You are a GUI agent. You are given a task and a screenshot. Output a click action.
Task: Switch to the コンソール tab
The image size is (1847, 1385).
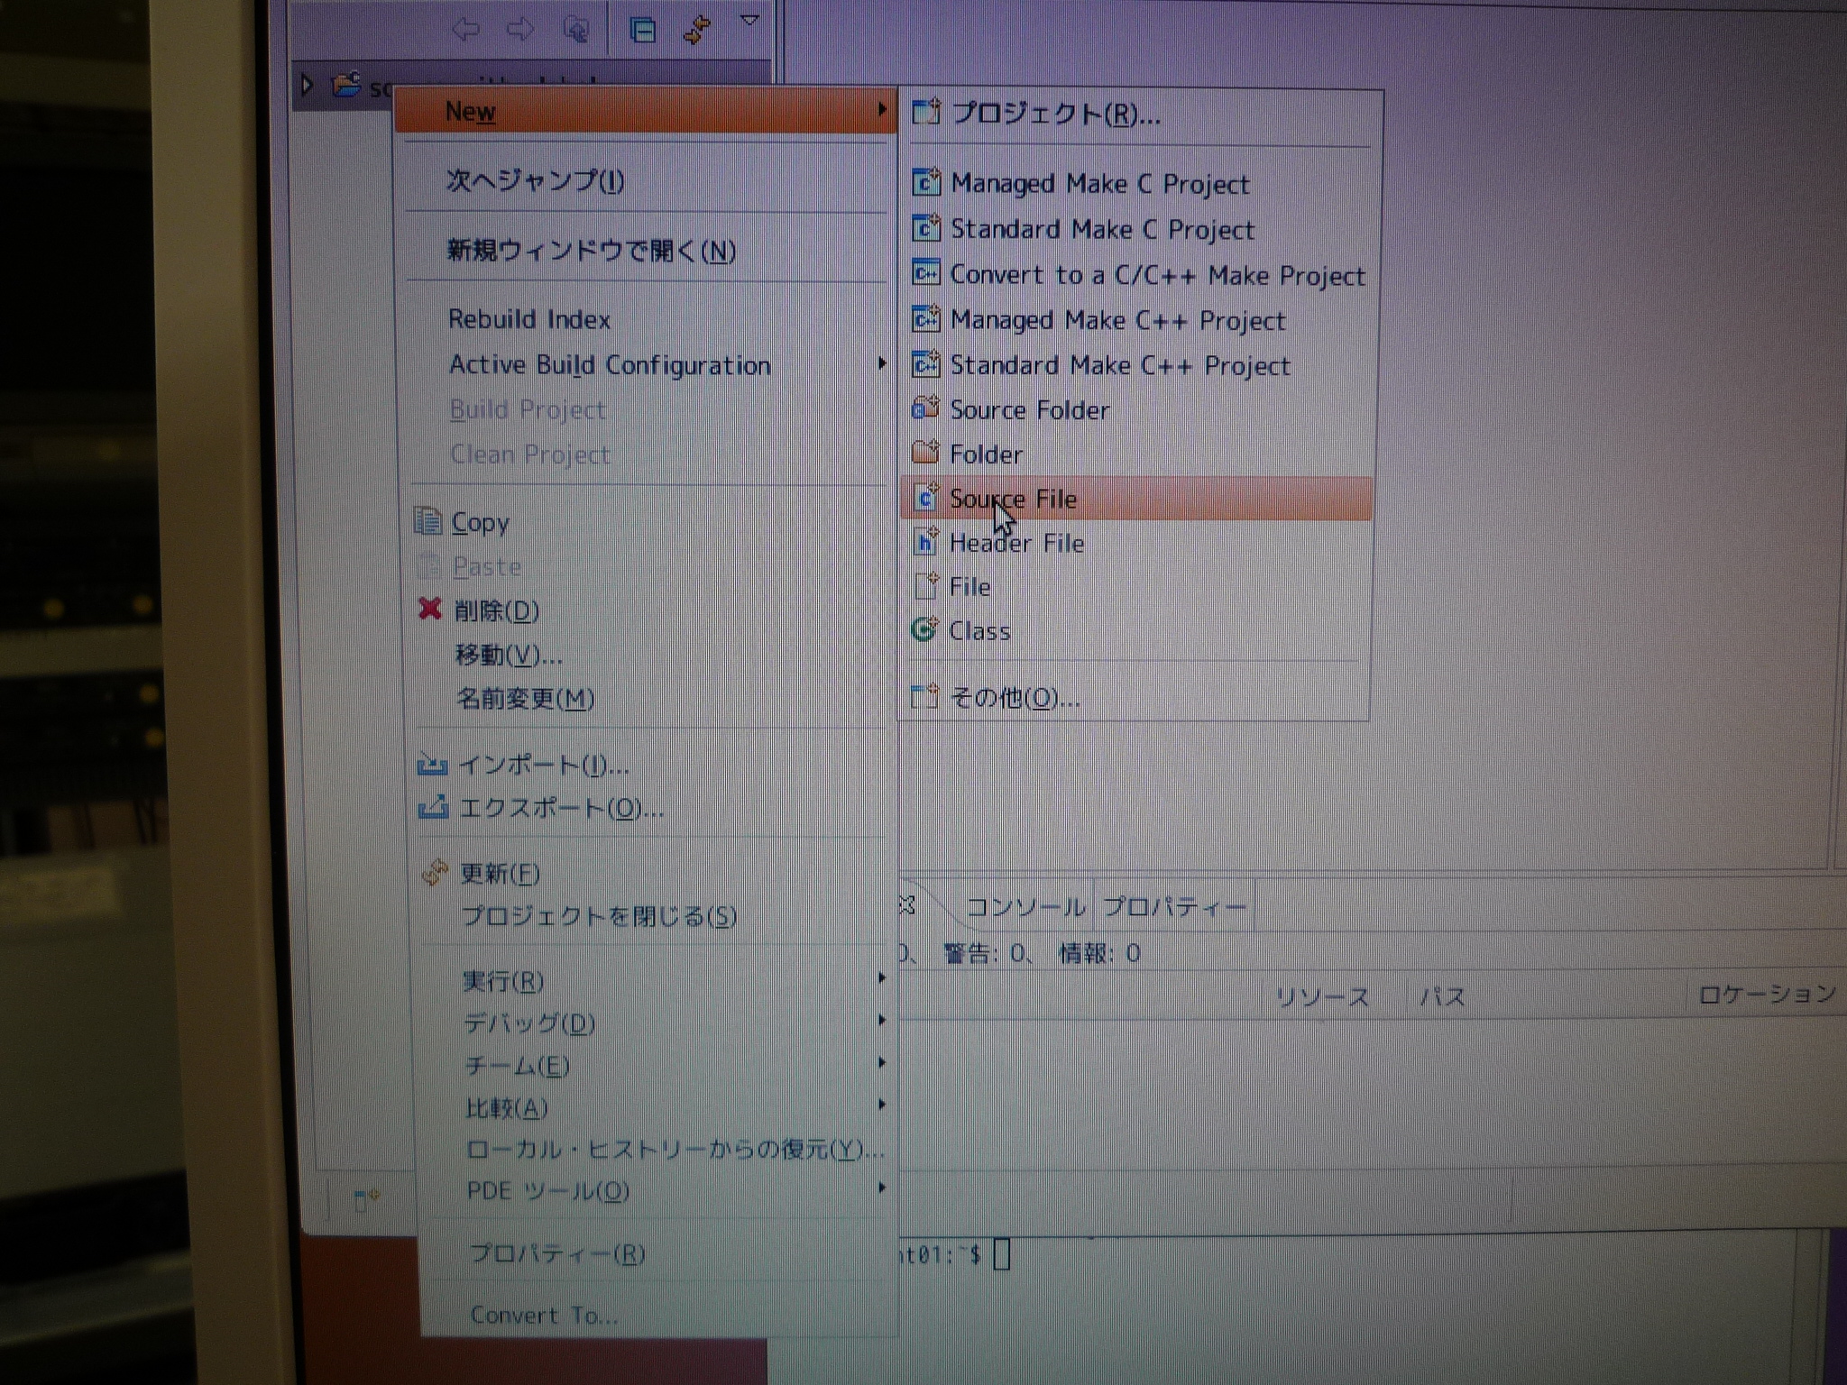(x=1025, y=906)
